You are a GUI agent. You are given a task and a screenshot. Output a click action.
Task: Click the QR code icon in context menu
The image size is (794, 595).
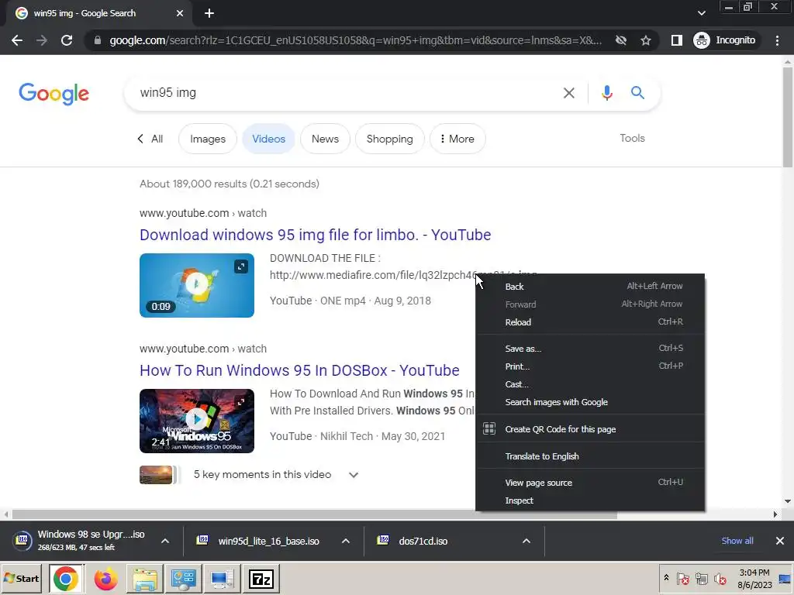coord(489,428)
